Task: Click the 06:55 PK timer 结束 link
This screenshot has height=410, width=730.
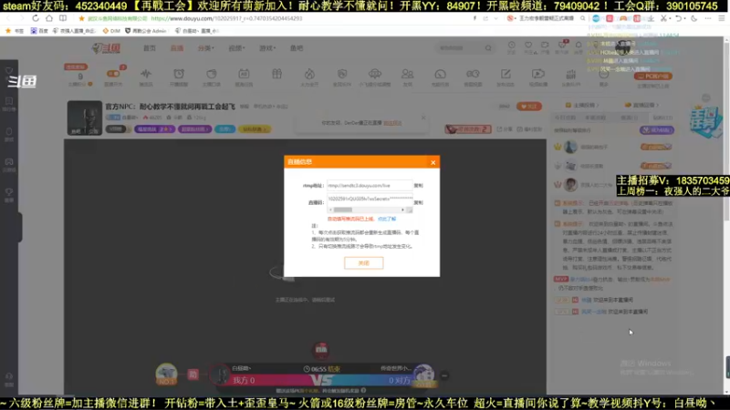Action: coord(334,369)
